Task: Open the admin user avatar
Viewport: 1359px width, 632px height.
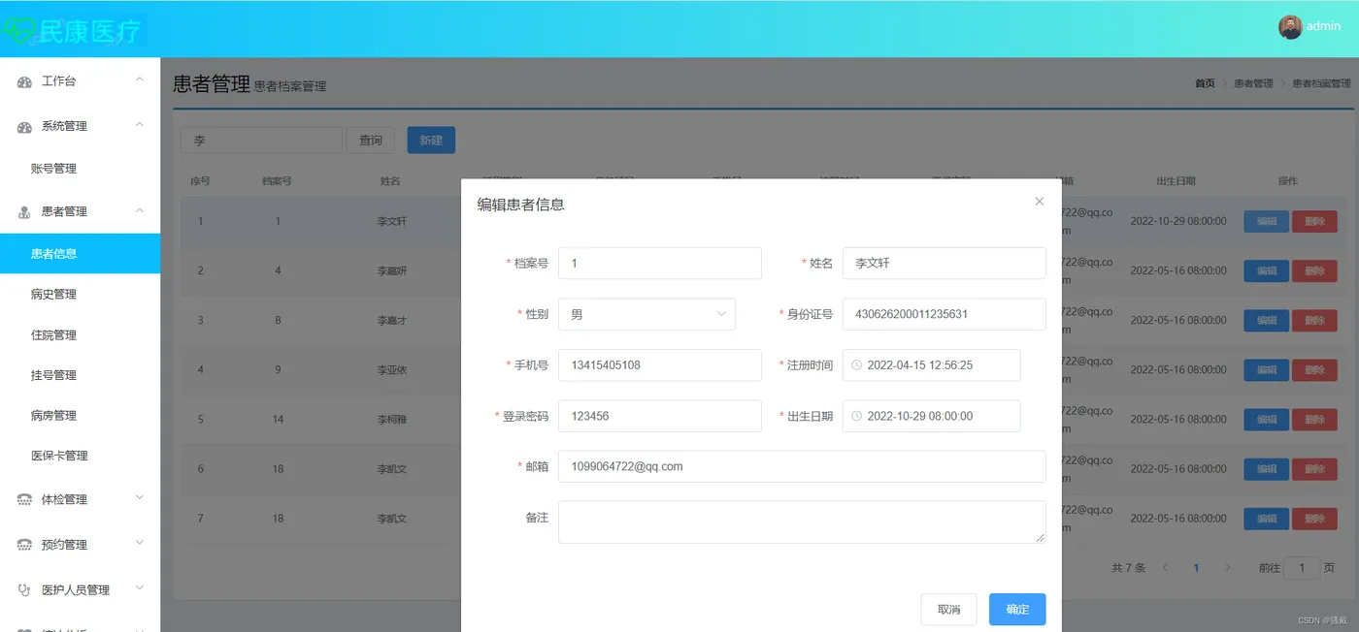Action: click(1290, 27)
